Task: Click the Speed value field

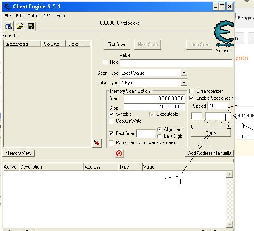Action: point(218,106)
